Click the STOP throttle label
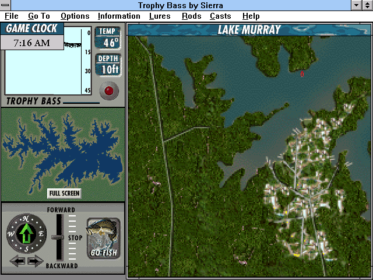The image size is (373, 280). point(75,238)
